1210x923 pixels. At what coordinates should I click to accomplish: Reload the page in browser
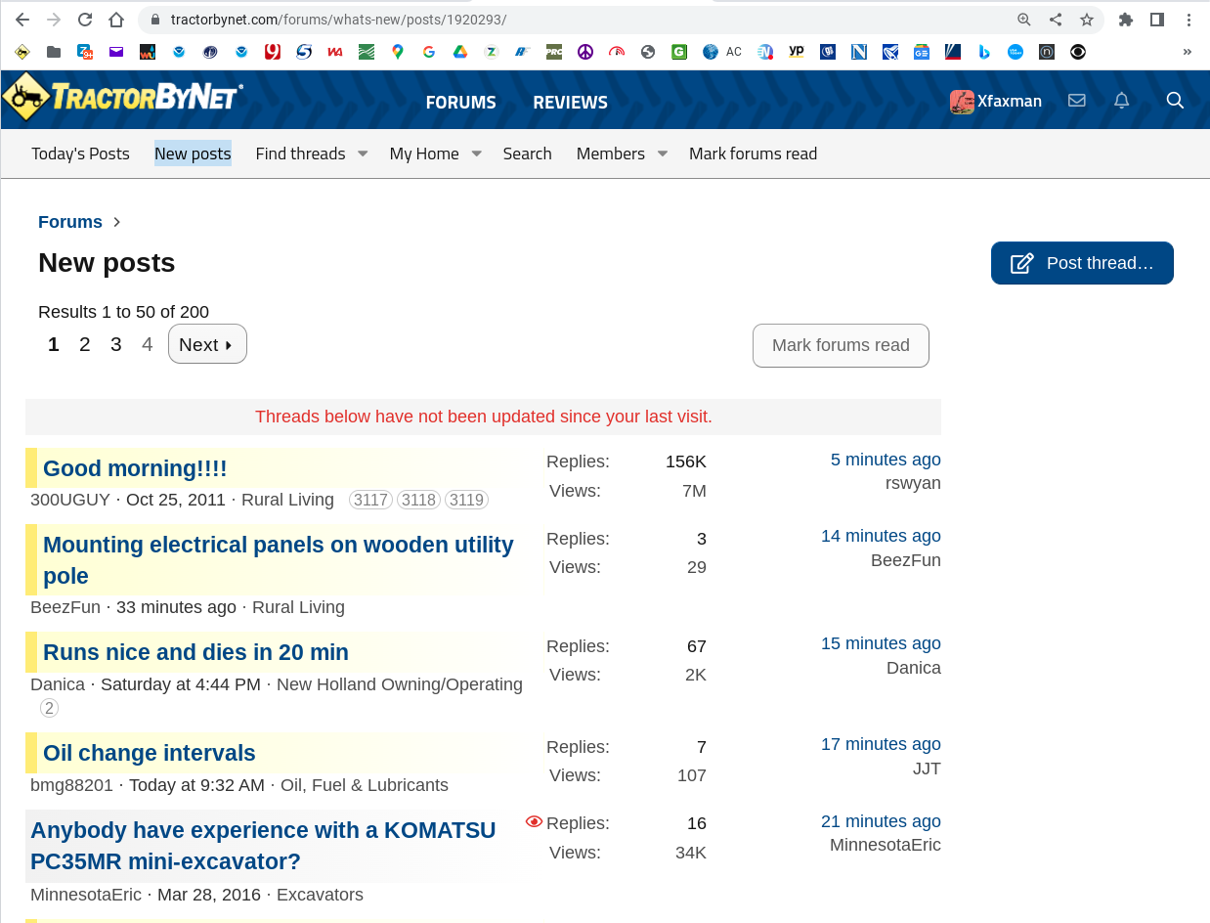click(85, 20)
